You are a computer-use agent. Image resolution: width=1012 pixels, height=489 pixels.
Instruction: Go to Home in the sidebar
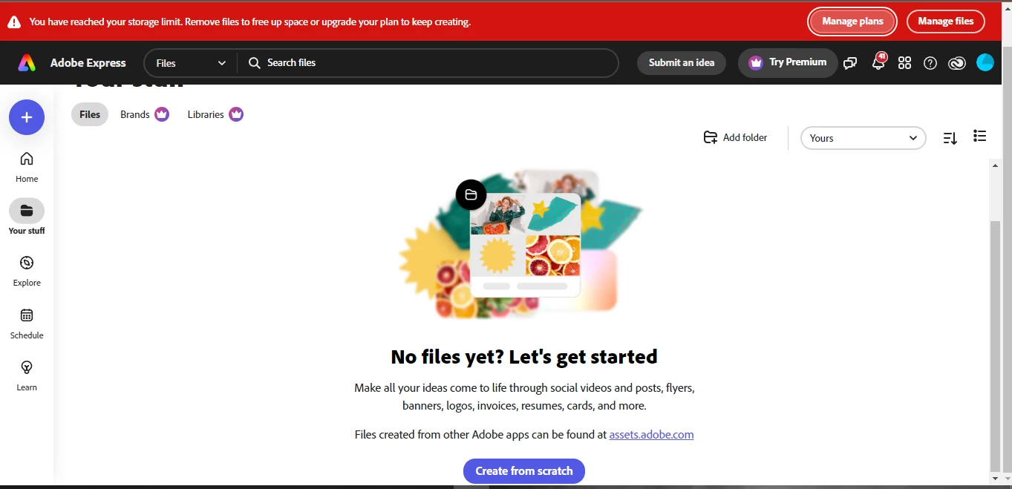(27, 167)
